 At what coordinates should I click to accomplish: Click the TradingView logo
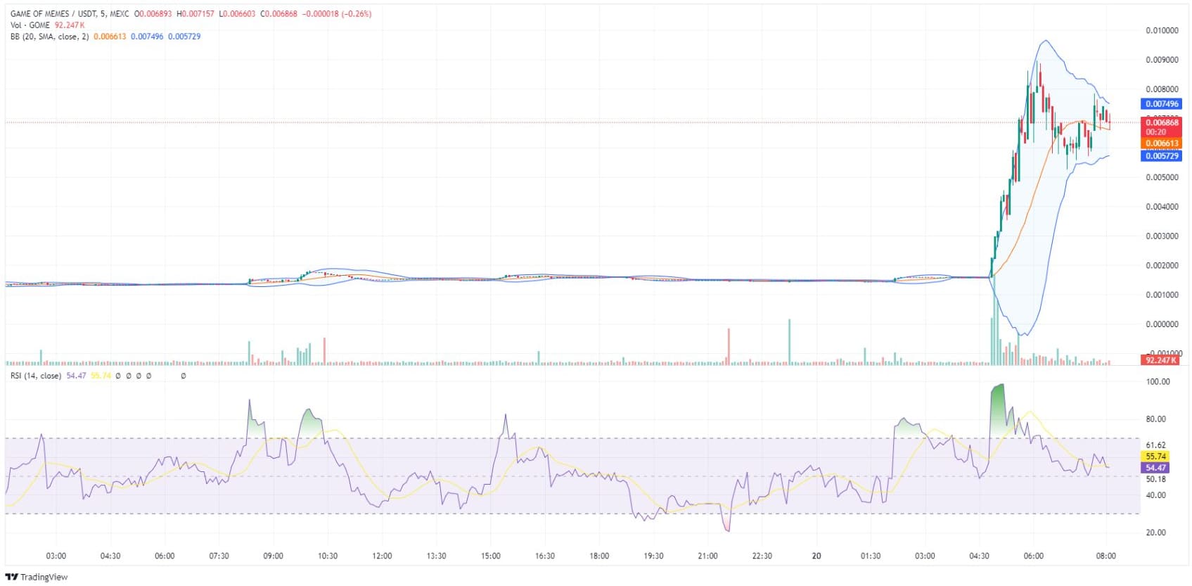pos(37,577)
